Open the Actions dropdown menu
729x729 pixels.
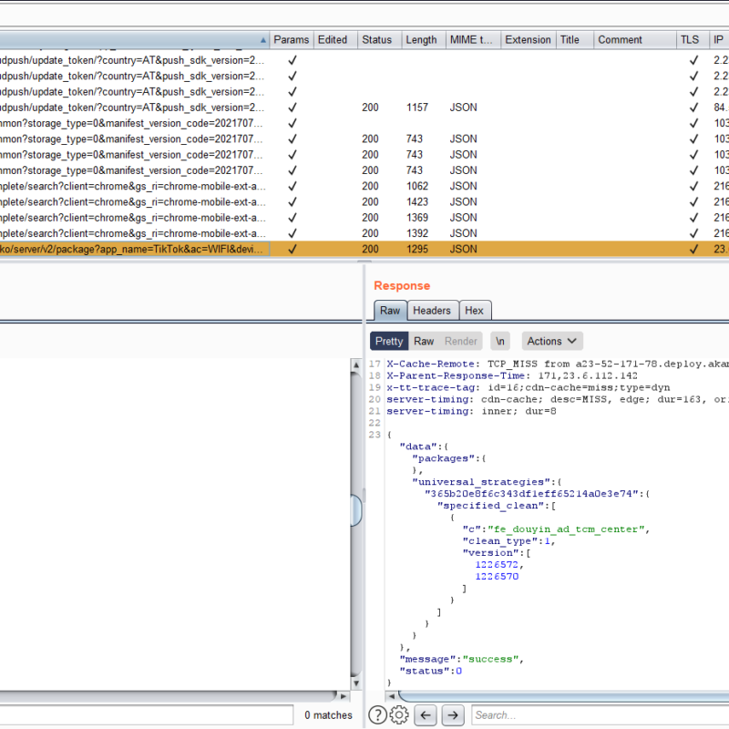pyautogui.click(x=552, y=341)
